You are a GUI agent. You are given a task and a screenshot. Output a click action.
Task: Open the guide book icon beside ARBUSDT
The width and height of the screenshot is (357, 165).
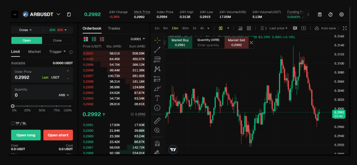69,14
